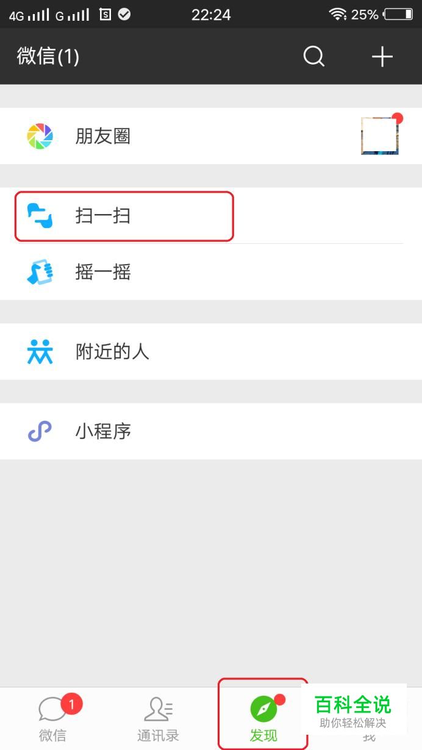Open the 附近的人 entry
This screenshot has height=750, width=422.
(x=211, y=352)
